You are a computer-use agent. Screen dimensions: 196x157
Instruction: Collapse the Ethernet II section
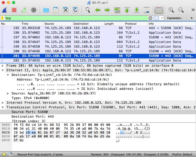3,70
